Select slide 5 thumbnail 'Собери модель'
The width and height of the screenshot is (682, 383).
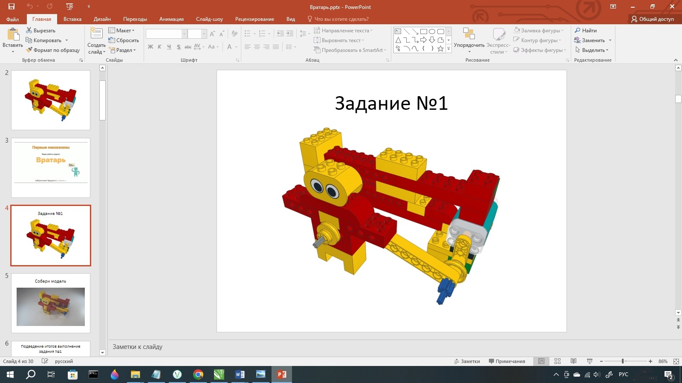tap(51, 303)
